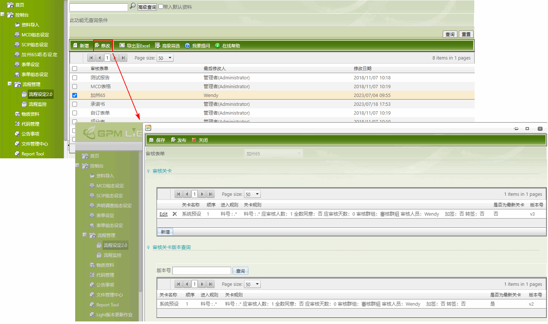The height and width of the screenshot is (324, 548).
Task: Check the 自订表单 row checkbox
Action: pyautogui.click(x=75, y=113)
